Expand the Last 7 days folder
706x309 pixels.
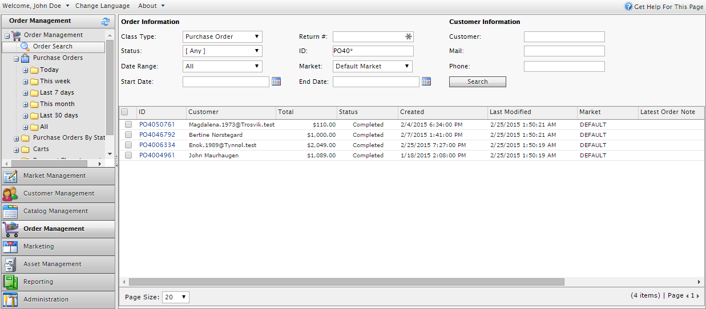click(26, 93)
